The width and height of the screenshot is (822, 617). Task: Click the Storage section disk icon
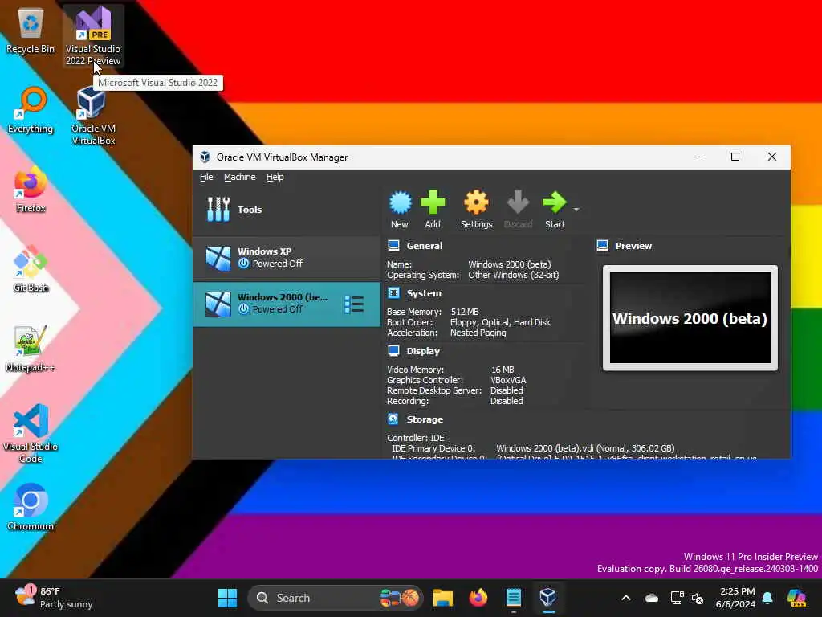[x=393, y=419]
